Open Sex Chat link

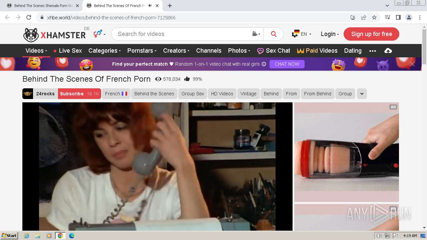(x=274, y=51)
